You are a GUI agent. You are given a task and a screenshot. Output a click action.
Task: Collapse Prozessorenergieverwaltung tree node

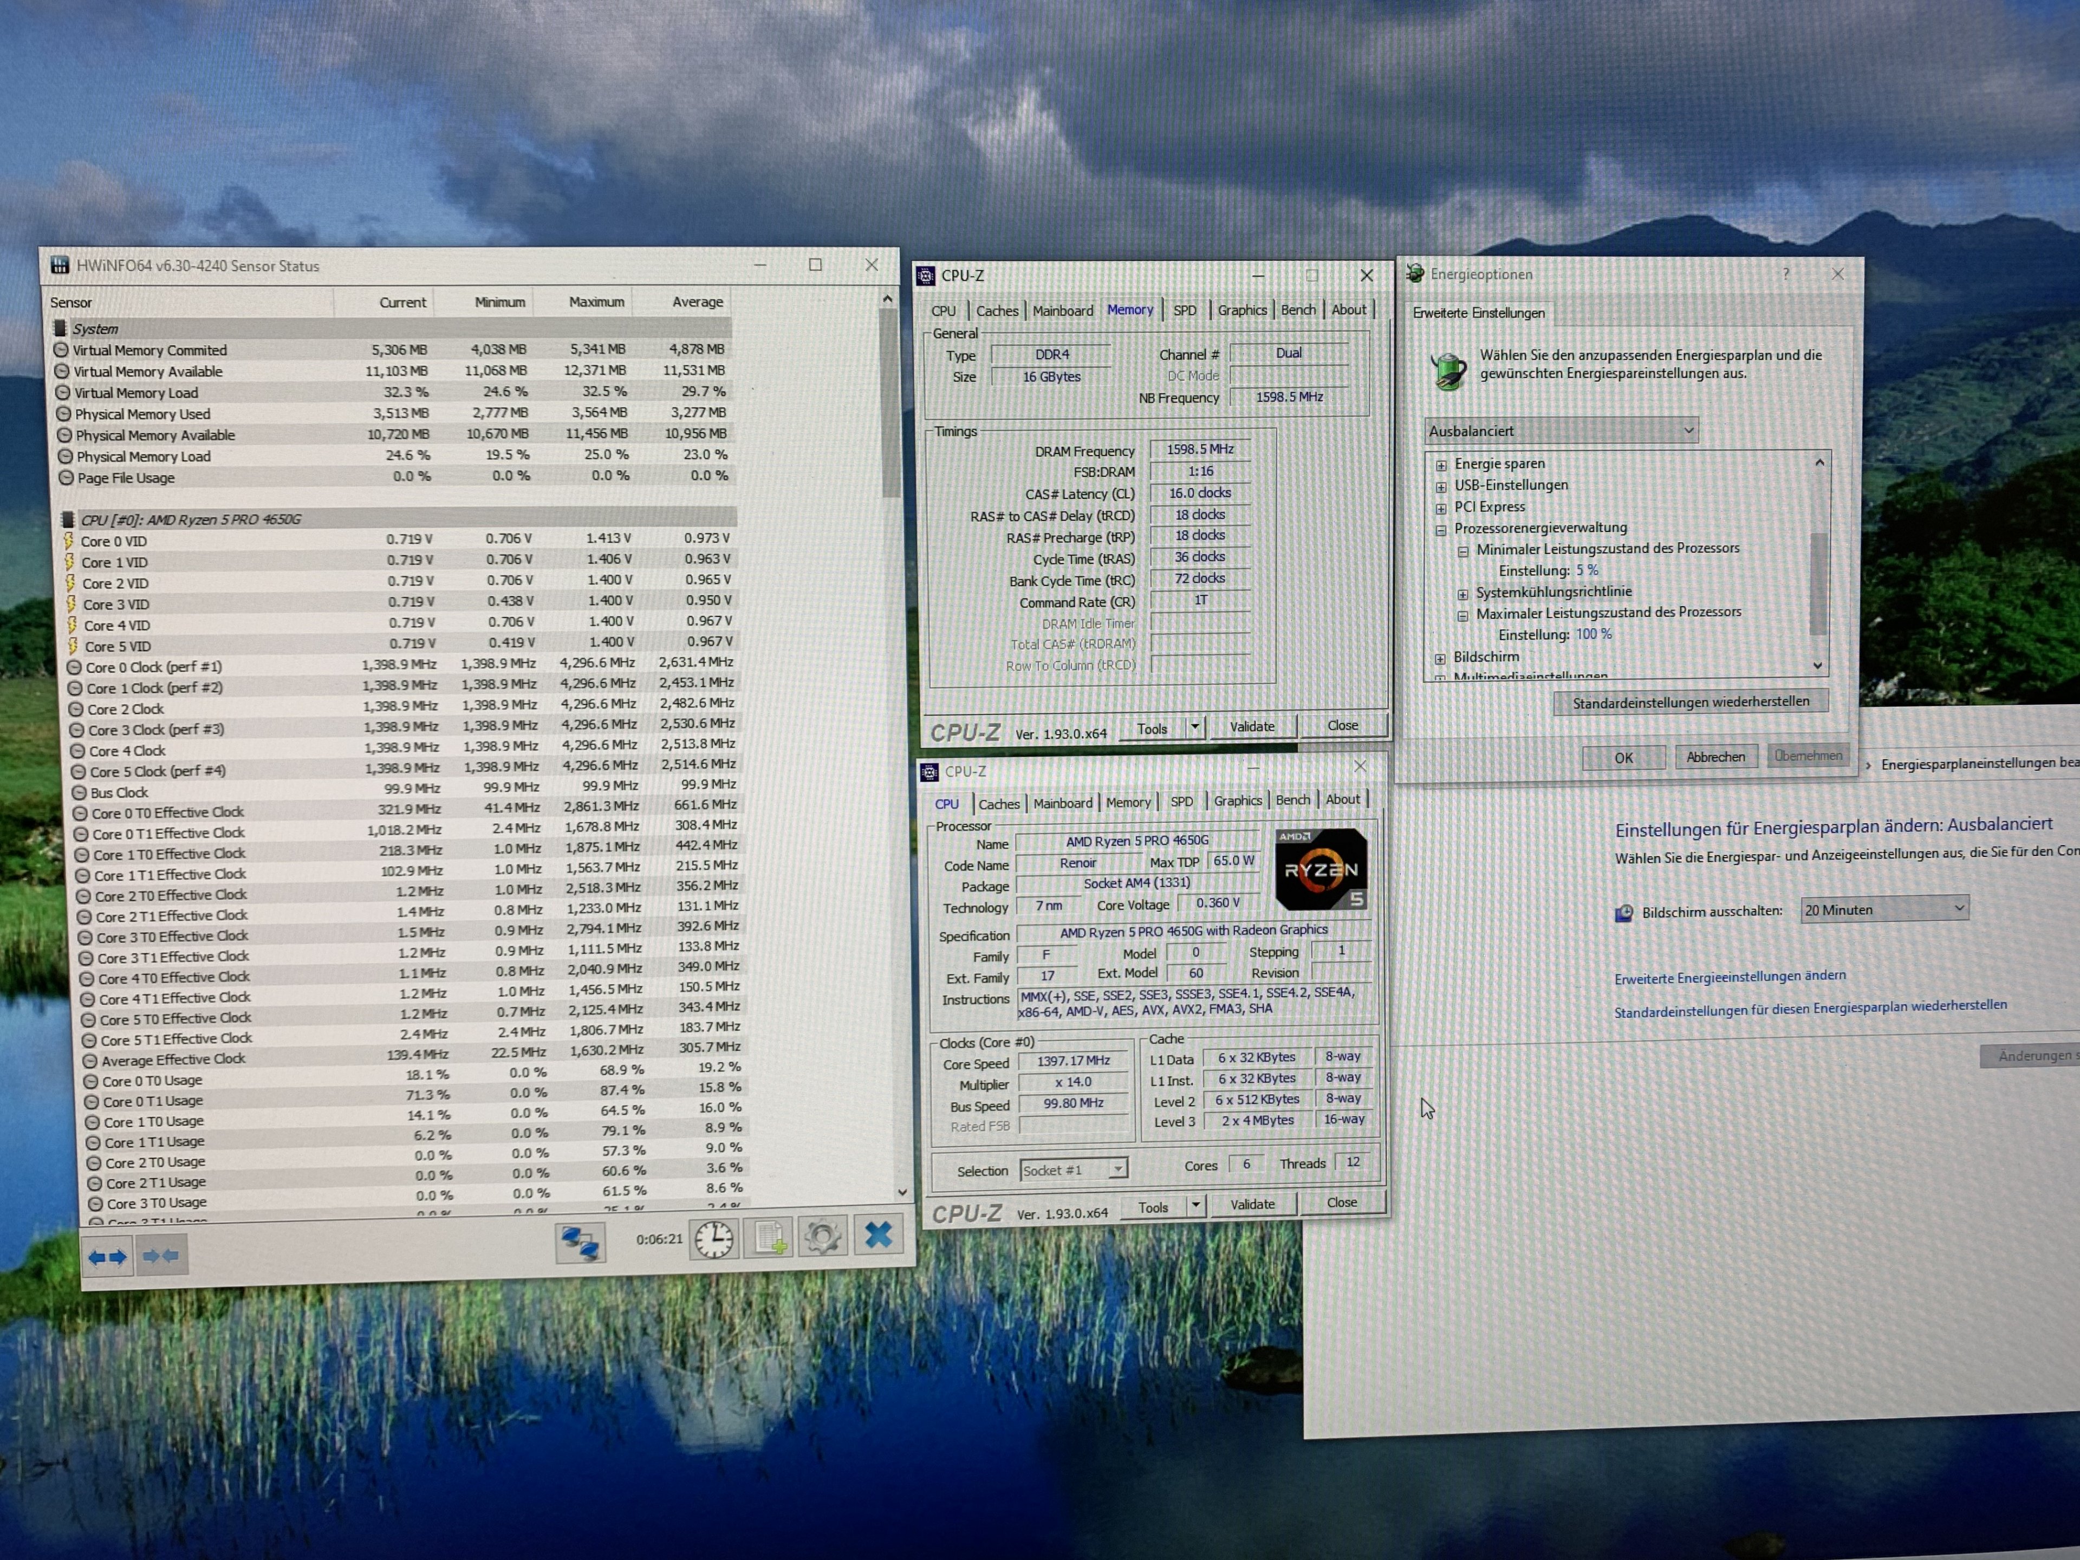1441,529
